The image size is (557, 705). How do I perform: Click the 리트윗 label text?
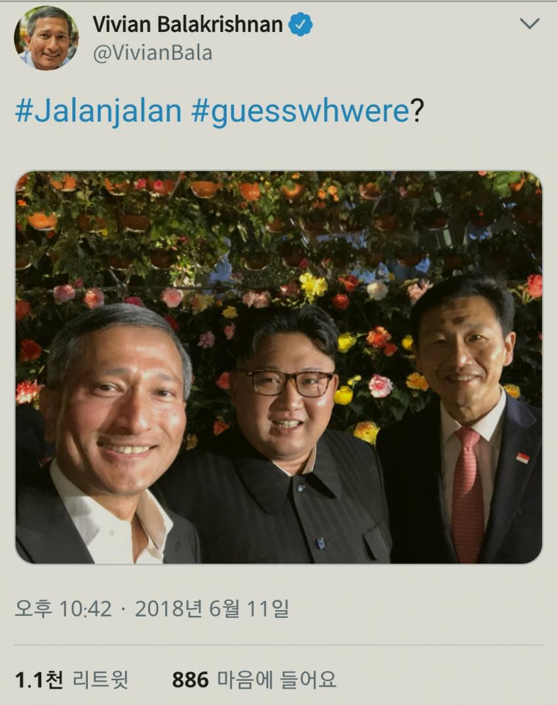pos(100,679)
